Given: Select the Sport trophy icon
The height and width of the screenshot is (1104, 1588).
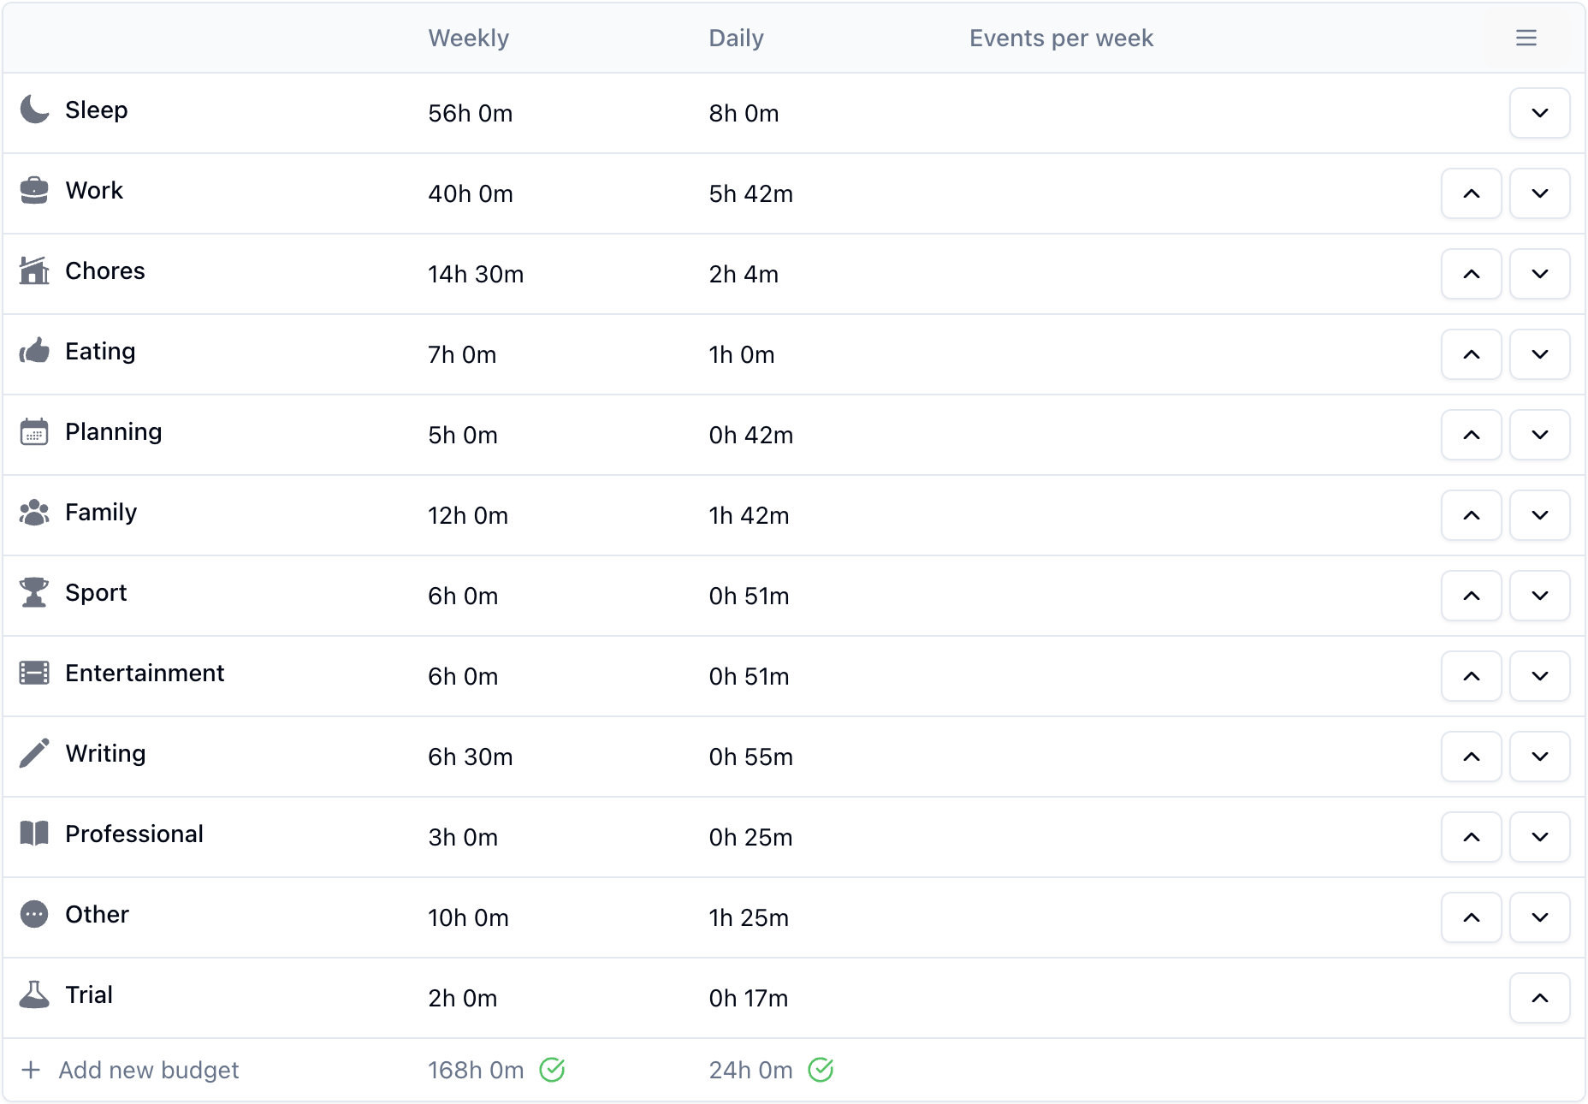Looking at the screenshot, I should tap(33, 593).
